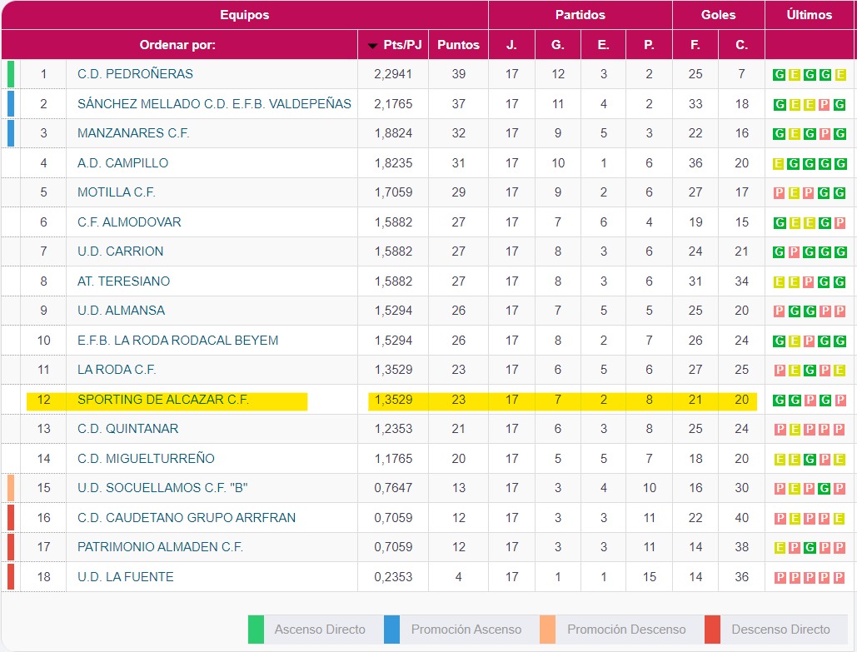Screen dimensions: 857x652
Task: Click first result badge for C.D. PEDROÑERAS
Action: 780,75
